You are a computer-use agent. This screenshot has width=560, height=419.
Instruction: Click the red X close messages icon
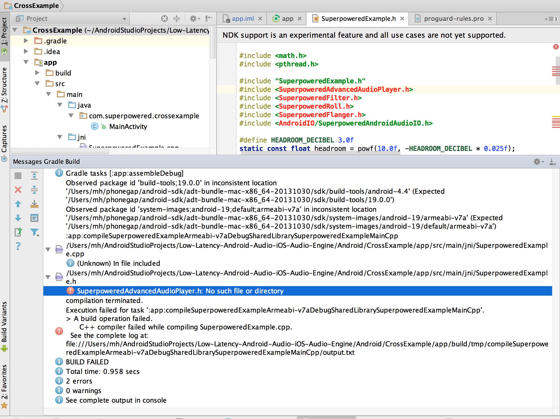pos(18,190)
